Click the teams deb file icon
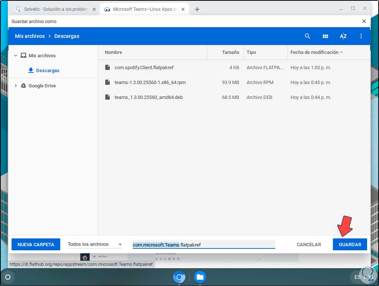 point(107,97)
